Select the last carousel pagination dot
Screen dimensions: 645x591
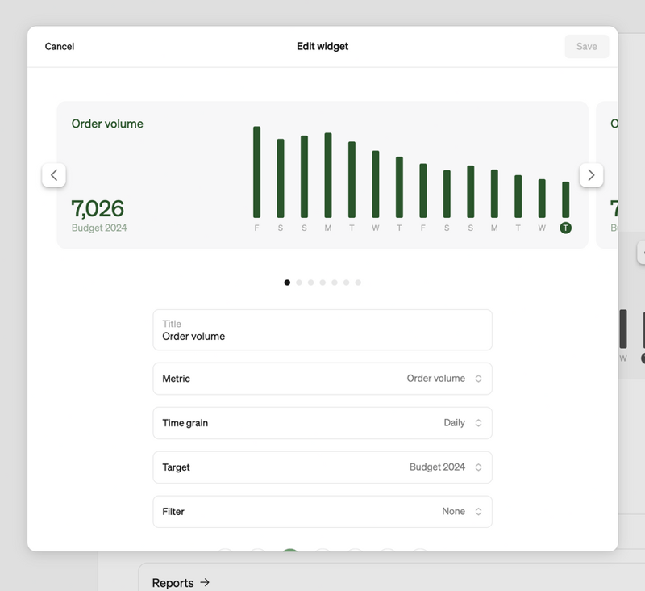(358, 283)
